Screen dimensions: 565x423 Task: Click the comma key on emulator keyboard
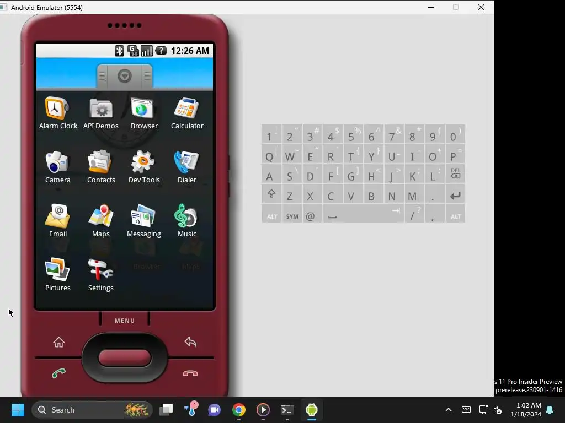click(435, 214)
